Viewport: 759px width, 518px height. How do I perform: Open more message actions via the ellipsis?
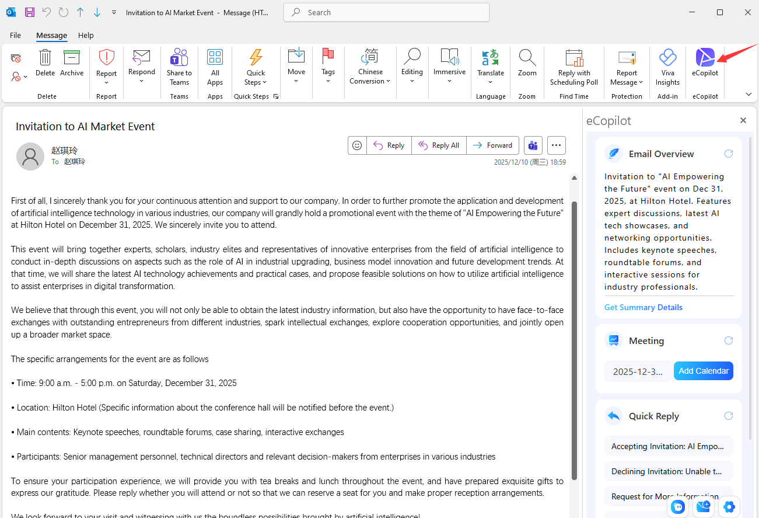coord(556,145)
